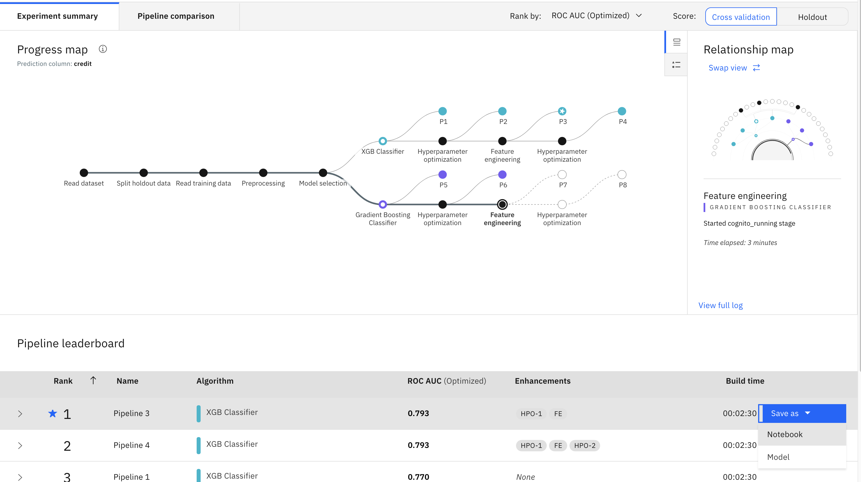This screenshot has width=861, height=482.
Task: Click the 0.770 ROC AUC value
Action: tap(418, 477)
